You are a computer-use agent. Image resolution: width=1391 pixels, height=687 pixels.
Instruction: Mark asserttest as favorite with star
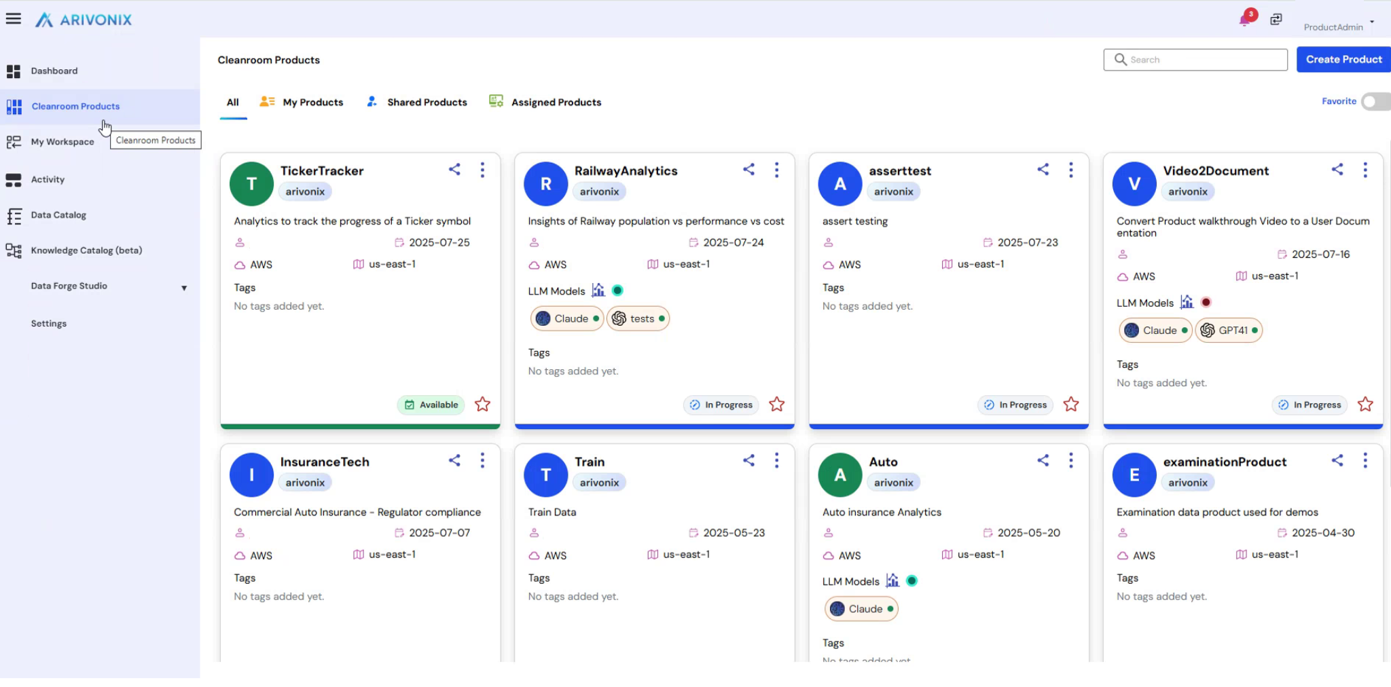[x=1070, y=405]
